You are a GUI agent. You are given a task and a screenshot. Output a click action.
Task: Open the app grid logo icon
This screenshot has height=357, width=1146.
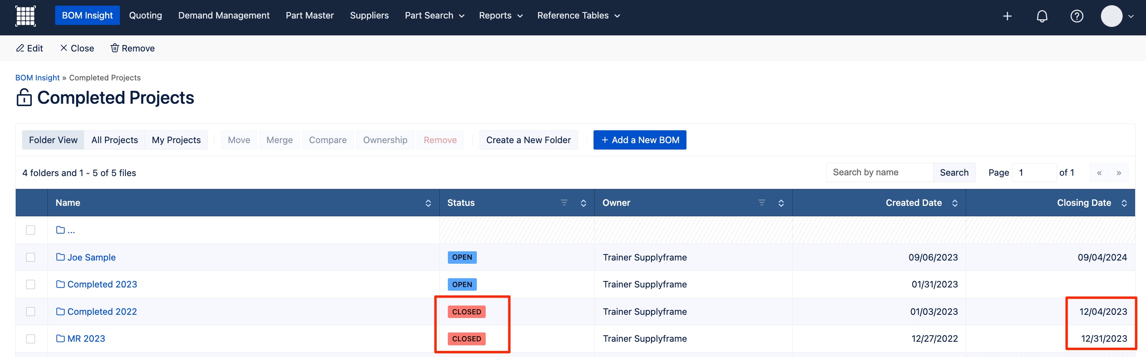[25, 16]
